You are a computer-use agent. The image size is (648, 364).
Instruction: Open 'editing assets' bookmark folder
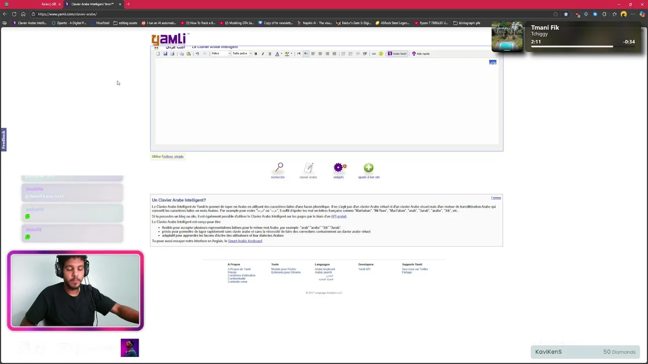click(x=125, y=23)
